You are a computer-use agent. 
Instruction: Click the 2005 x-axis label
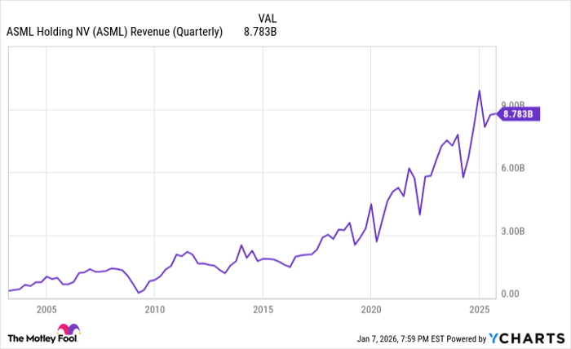(46, 310)
